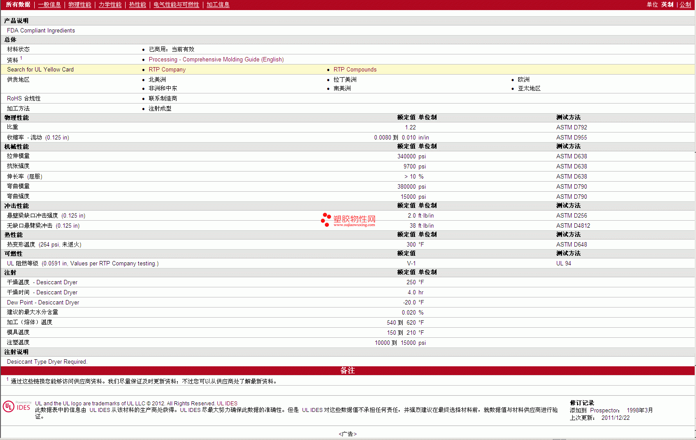Open the 加工信息 tab
696x440 pixels.
click(x=218, y=5)
